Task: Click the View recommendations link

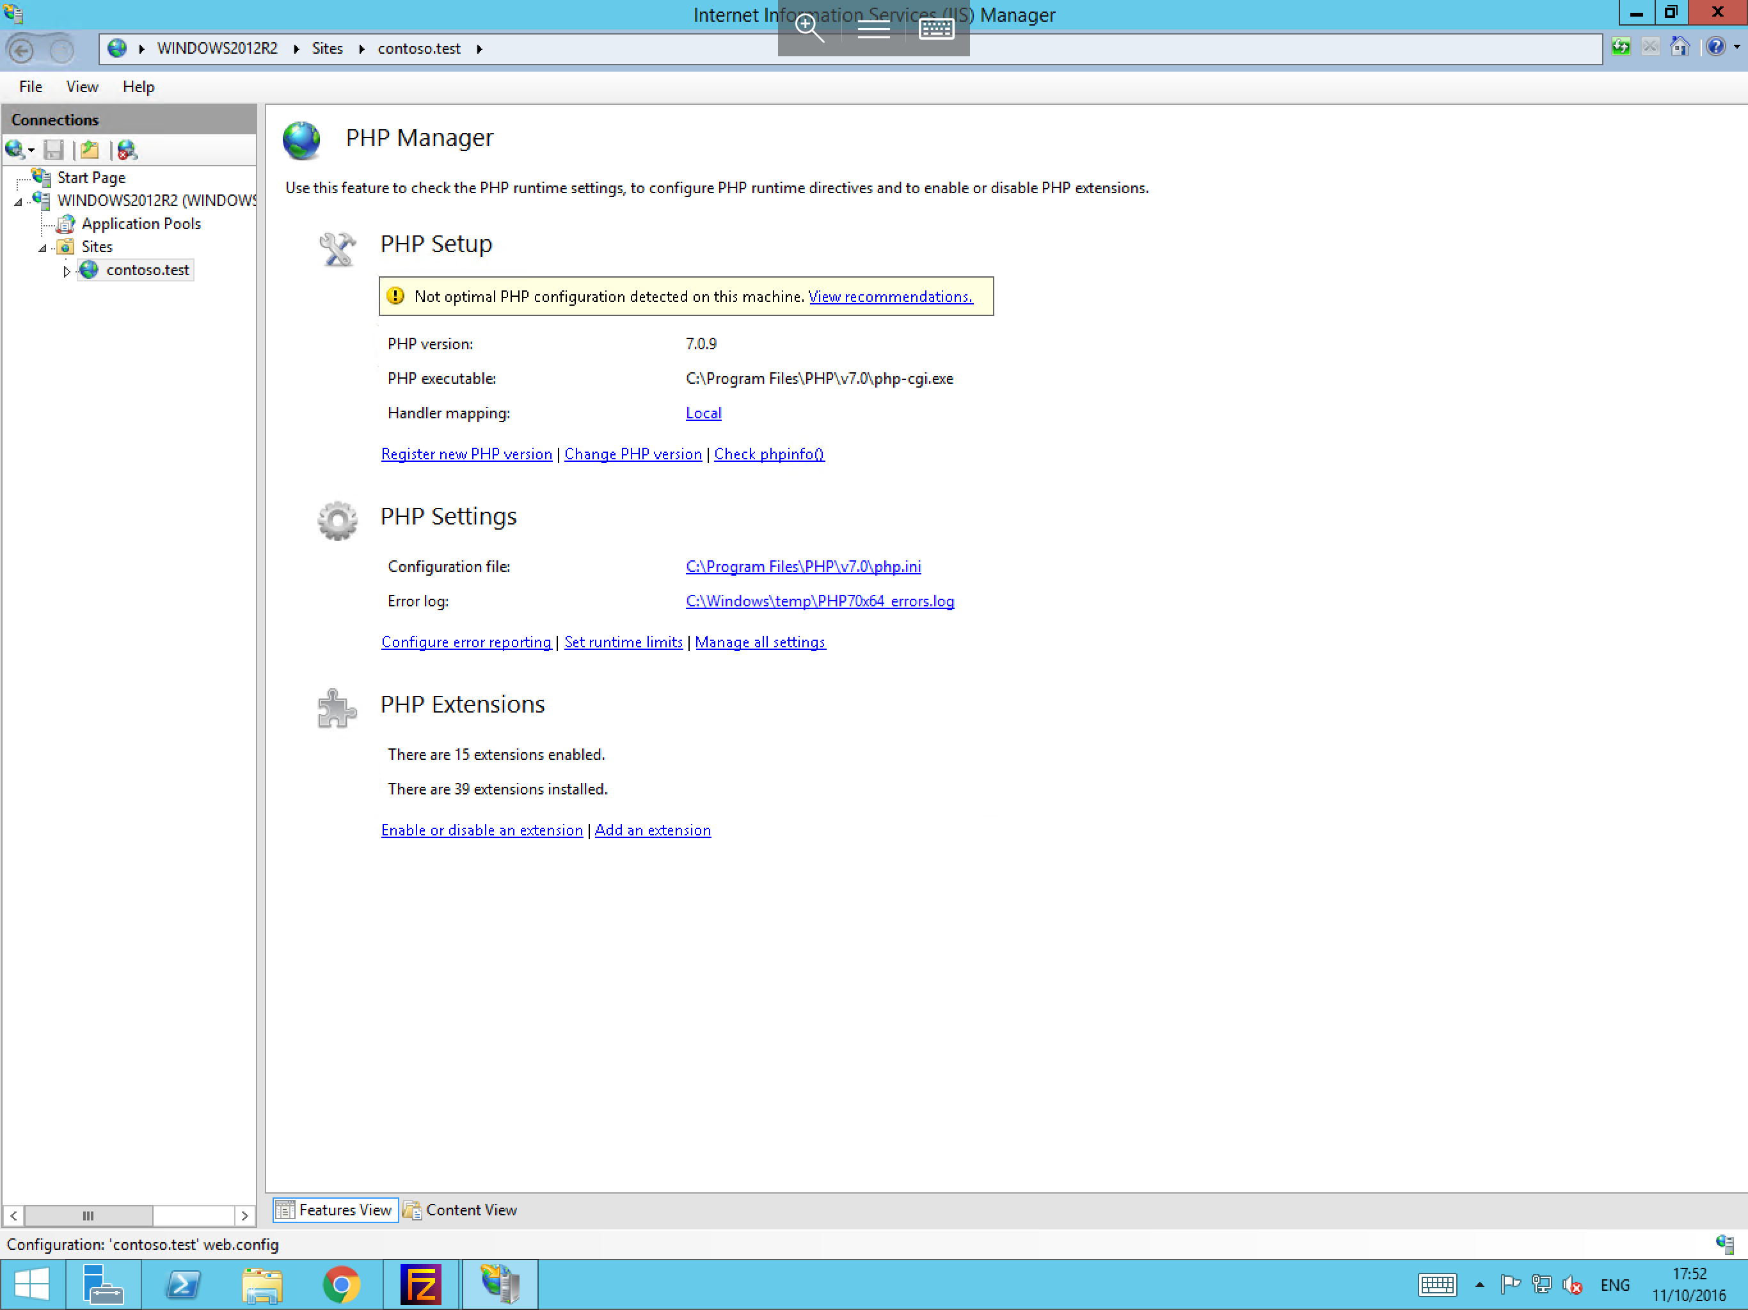Action: pyautogui.click(x=890, y=296)
